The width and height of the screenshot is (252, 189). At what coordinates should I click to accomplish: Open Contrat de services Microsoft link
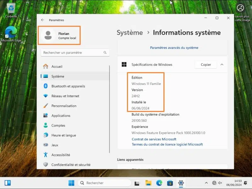point(154,139)
